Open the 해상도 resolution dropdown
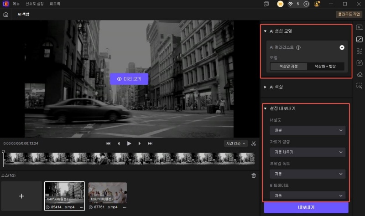Screen dimensions: 365x216 pos(307,130)
